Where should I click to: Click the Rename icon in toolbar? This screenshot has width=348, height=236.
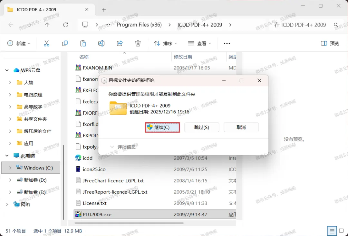tap(101, 43)
